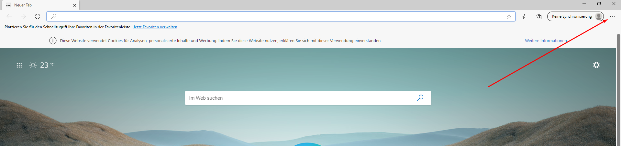Follow the Jetzt Favoriten verwalten link

point(155,27)
